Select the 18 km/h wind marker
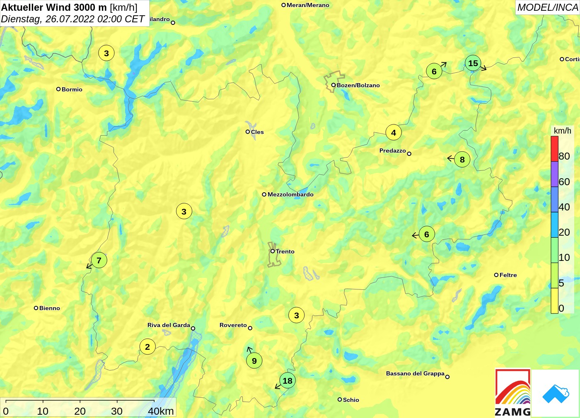This screenshot has width=580, height=418. (x=288, y=381)
